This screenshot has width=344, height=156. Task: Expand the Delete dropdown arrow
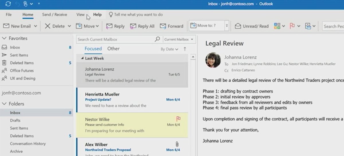69,26
